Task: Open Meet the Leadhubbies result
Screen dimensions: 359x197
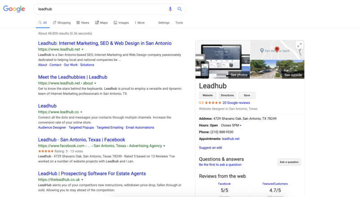Action: pos(73,77)
